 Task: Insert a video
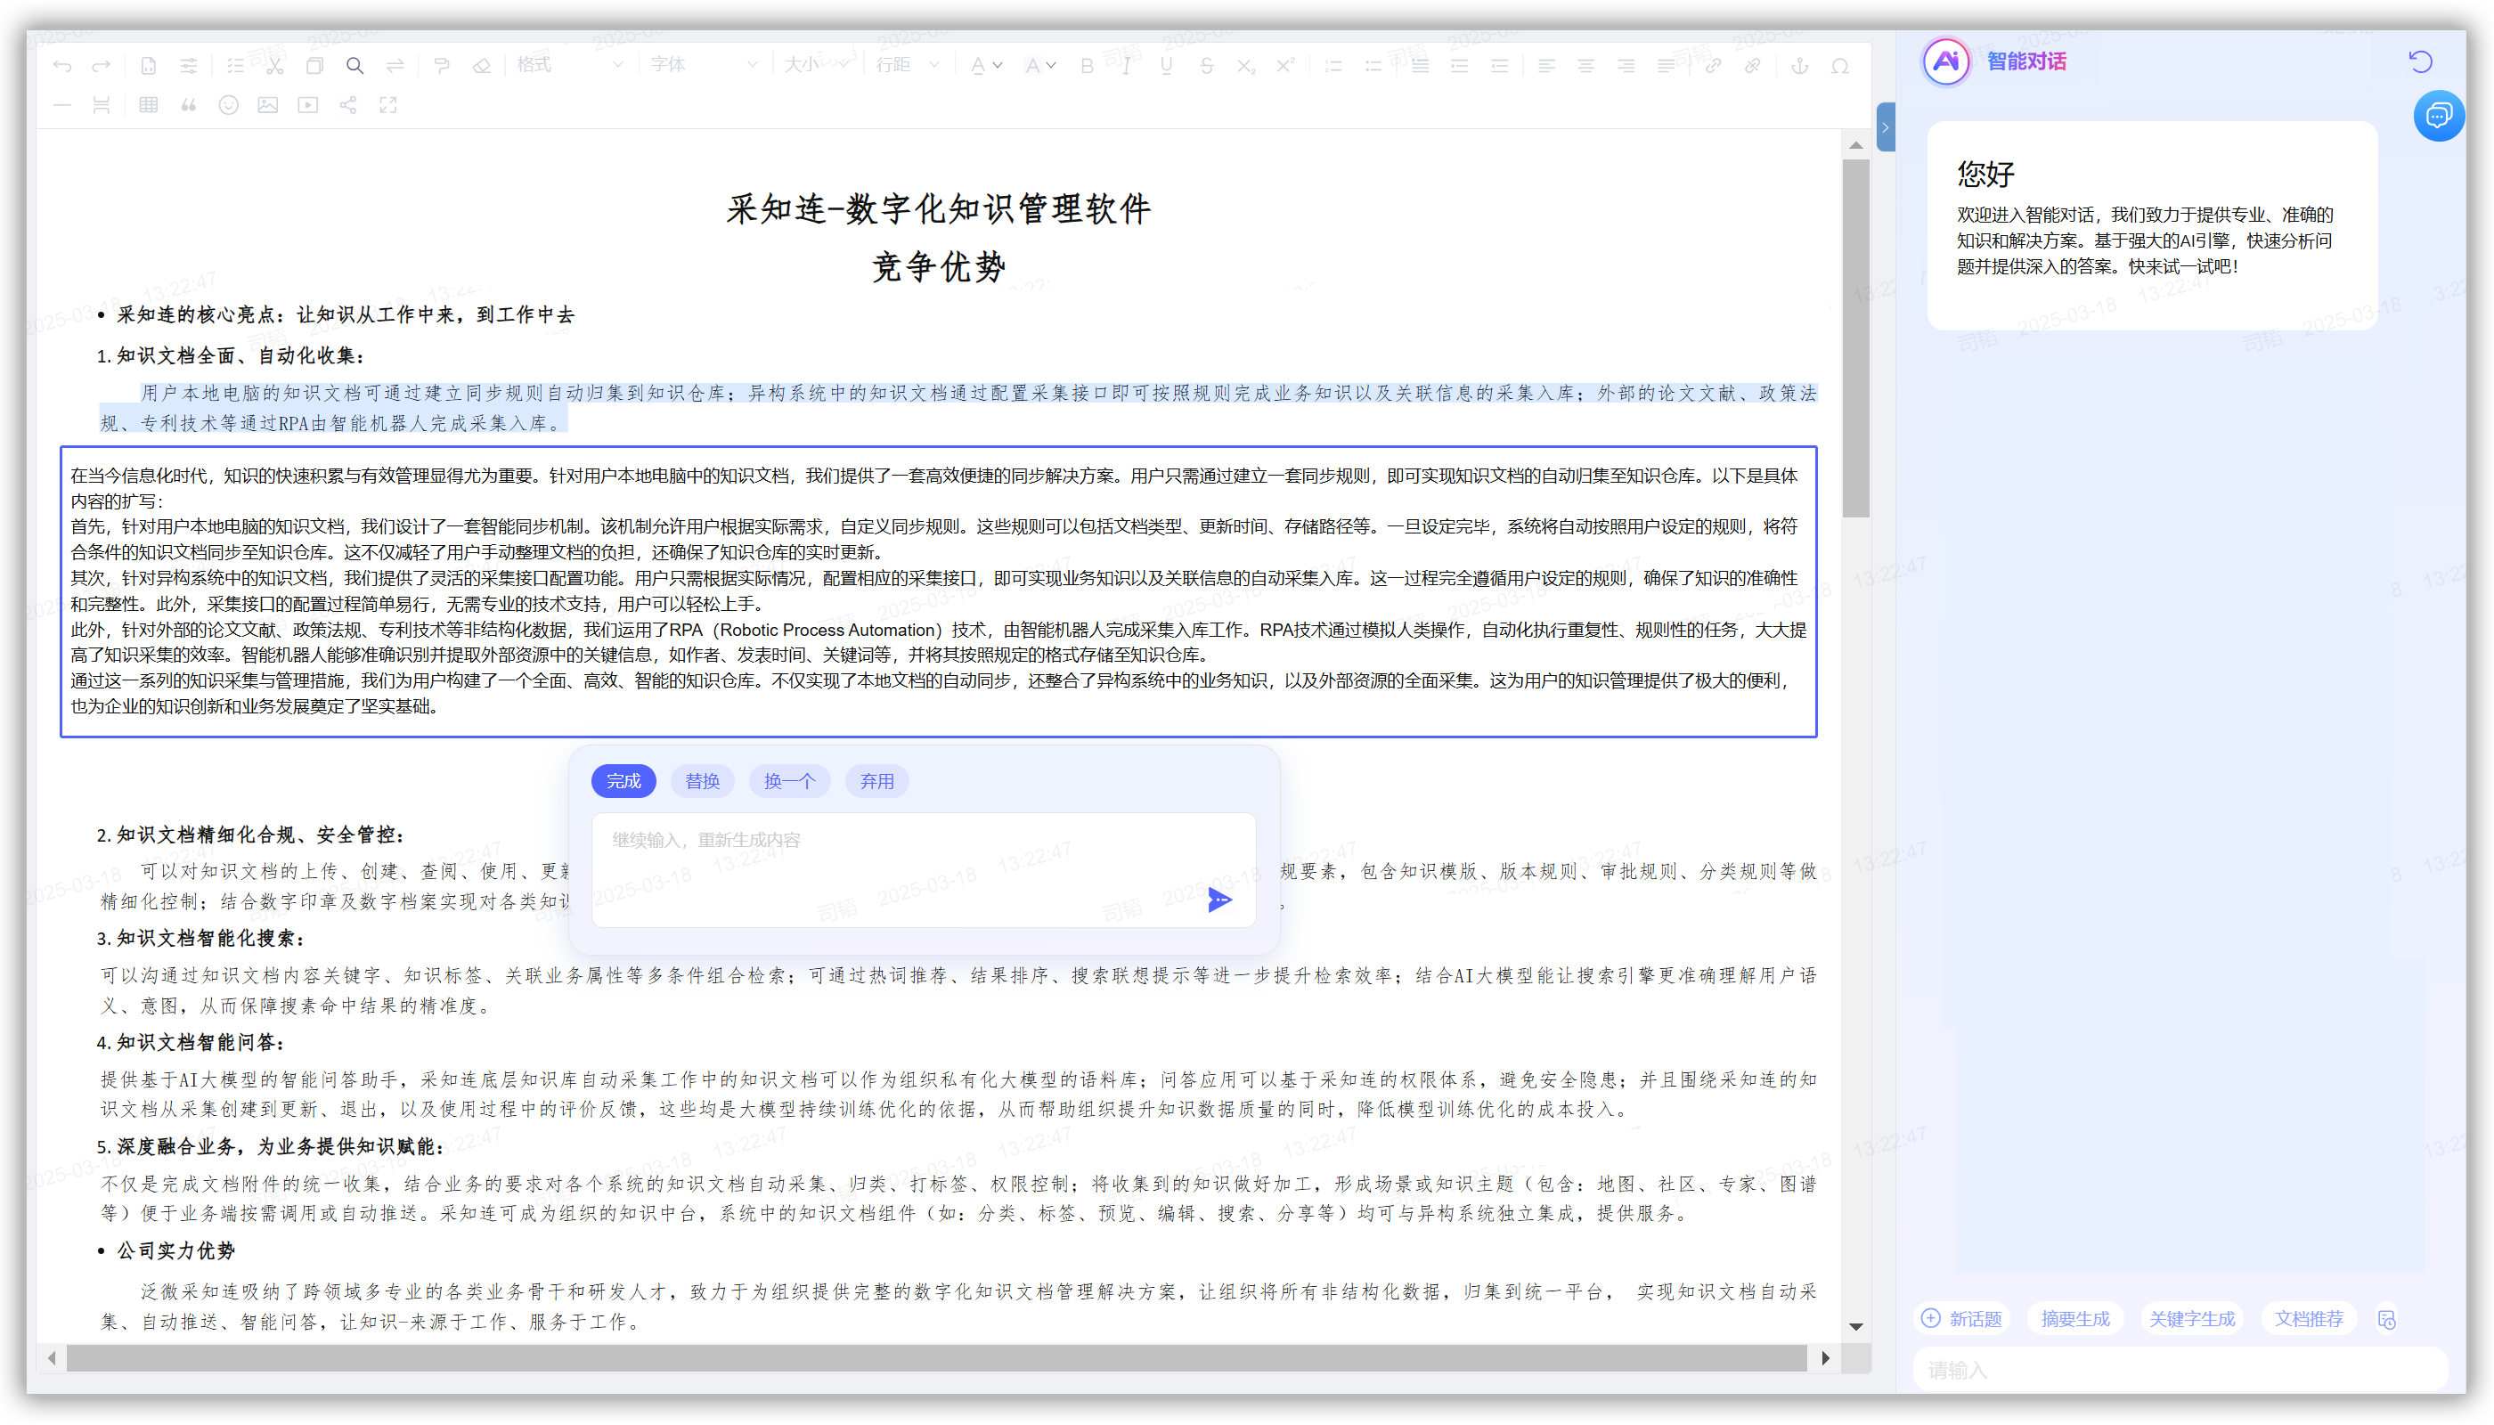(308, 105)
